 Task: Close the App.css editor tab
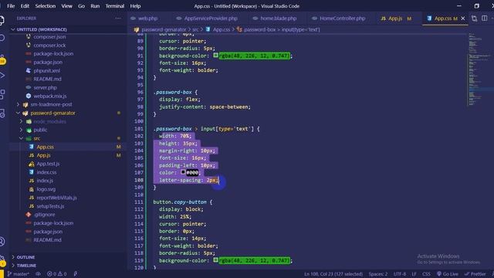pyautogui.click(x=463, y=19)
